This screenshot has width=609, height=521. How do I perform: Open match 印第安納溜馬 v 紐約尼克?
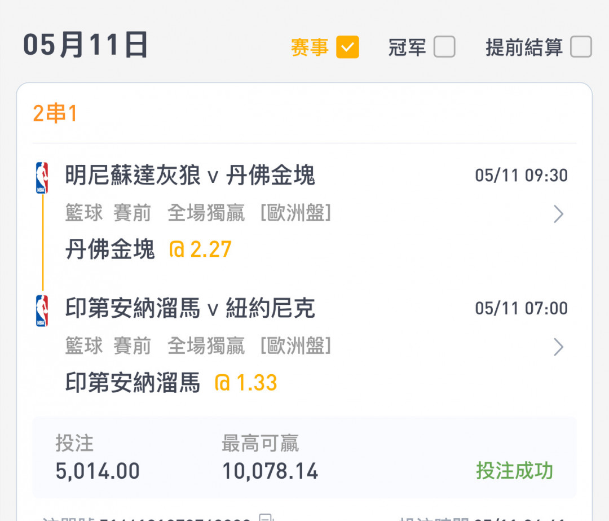click(189, 308)
